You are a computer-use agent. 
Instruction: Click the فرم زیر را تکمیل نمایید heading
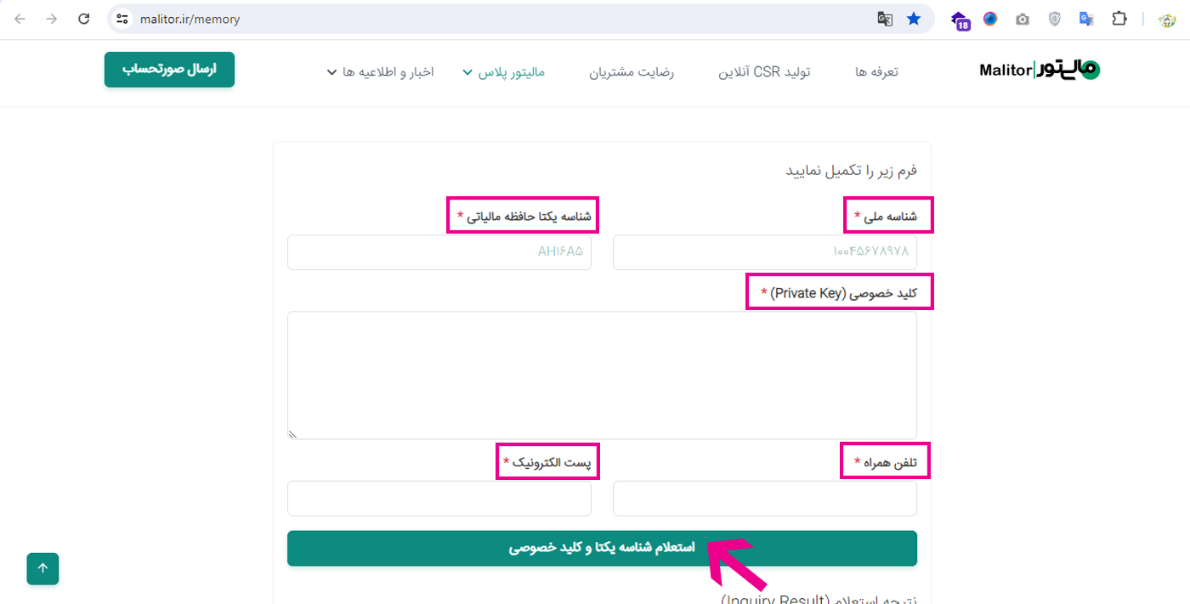point(851,171)
